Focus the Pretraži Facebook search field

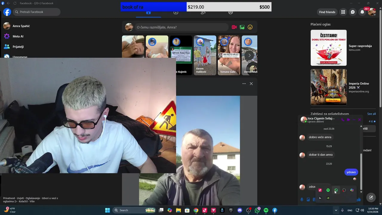pyautogui.click(x=37, y=12)
